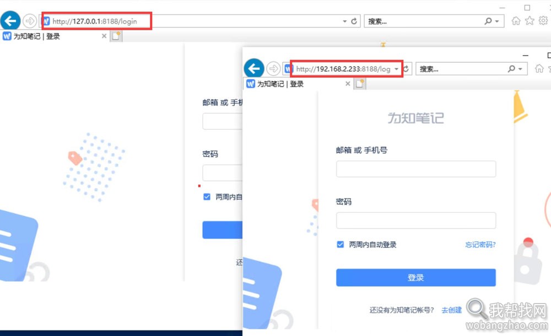Open the 忘记密码? link
This screenshot has width=551, height=336.
[x=480, y=245]
